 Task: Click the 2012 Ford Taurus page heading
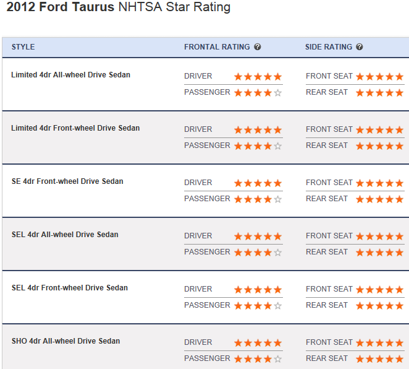click(x=118, y=8)
